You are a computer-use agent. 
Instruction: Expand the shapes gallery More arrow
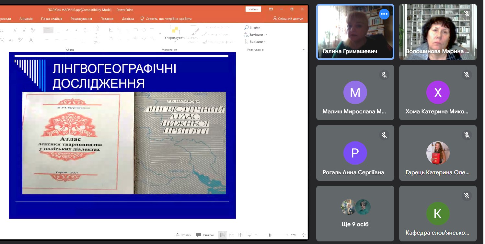[x=160, y=34]
